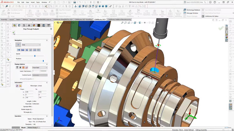
Task: Open the Window menu
Action: (x=44, y=2)
